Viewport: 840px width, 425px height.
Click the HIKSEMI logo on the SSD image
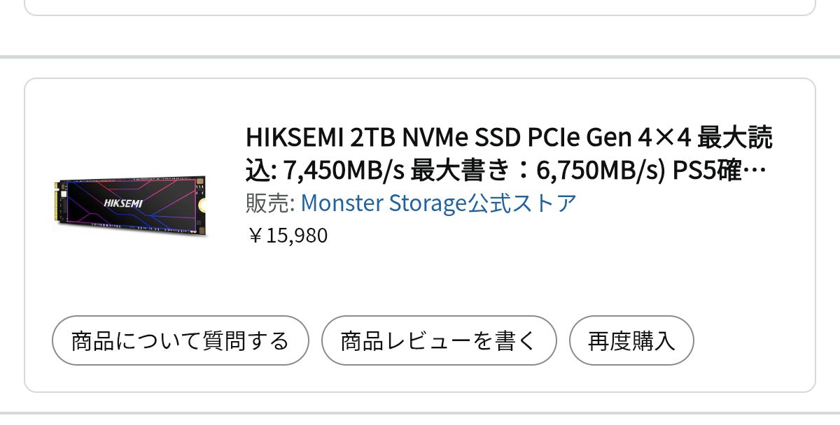pyautogui.click(x=123, y=204)
